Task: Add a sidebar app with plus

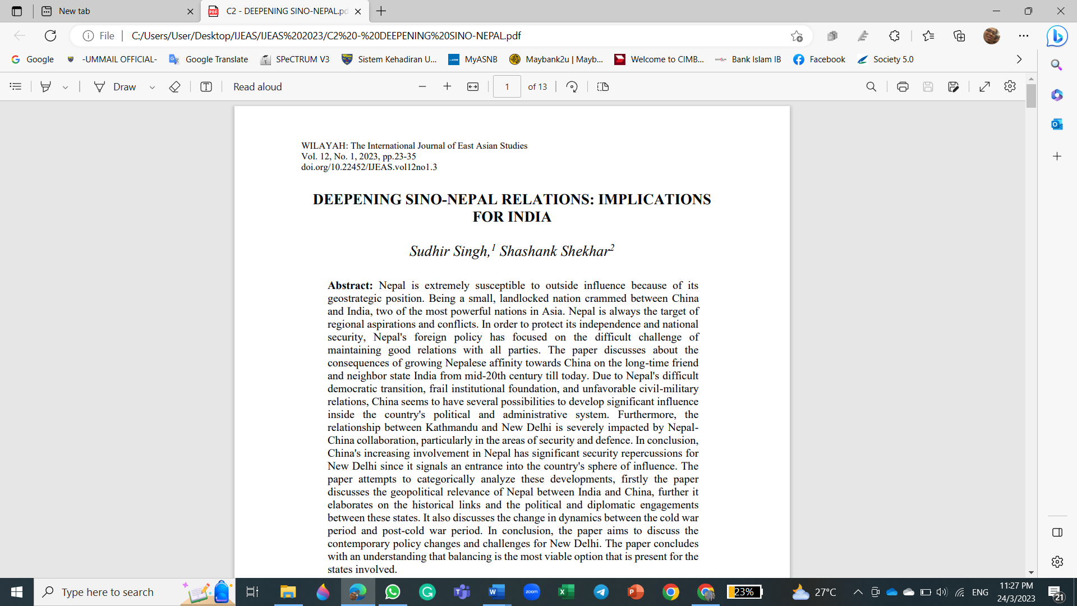Action: [1057, 156]
